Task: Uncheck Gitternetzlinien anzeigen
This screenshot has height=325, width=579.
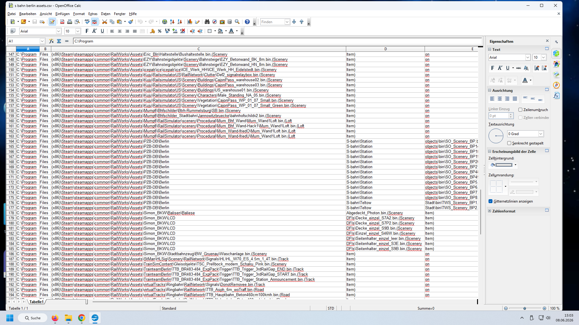Action: [x=490, y=201]
